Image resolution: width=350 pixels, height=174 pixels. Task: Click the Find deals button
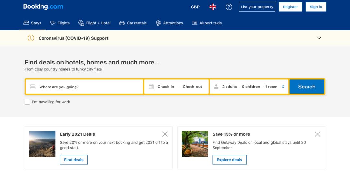(x=74, y=160)
